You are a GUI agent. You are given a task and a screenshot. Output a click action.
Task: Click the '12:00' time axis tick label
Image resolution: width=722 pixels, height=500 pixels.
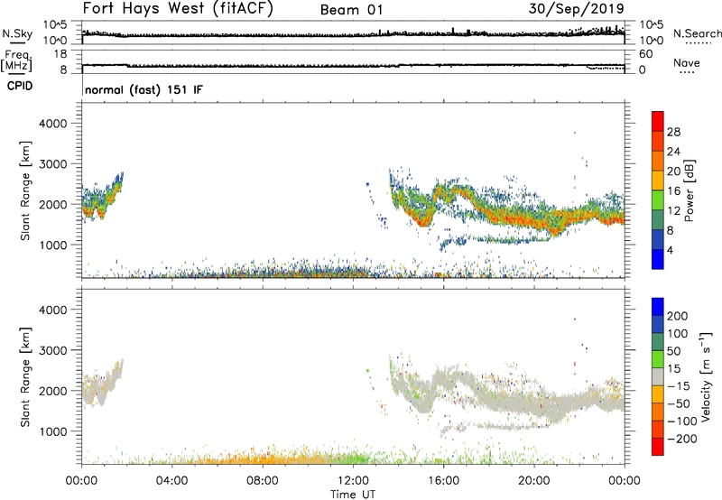(x=353, y=481)
